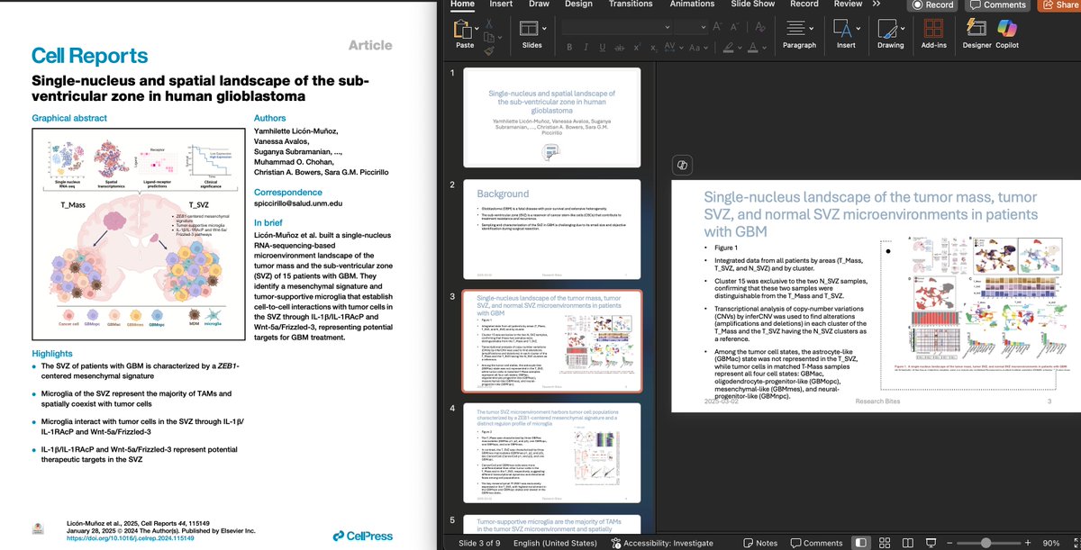Image resolution: width=1081 pixels, height=550 pixels.
Task: Click the Insert text box icon
Action: click(x=842, y=28)
